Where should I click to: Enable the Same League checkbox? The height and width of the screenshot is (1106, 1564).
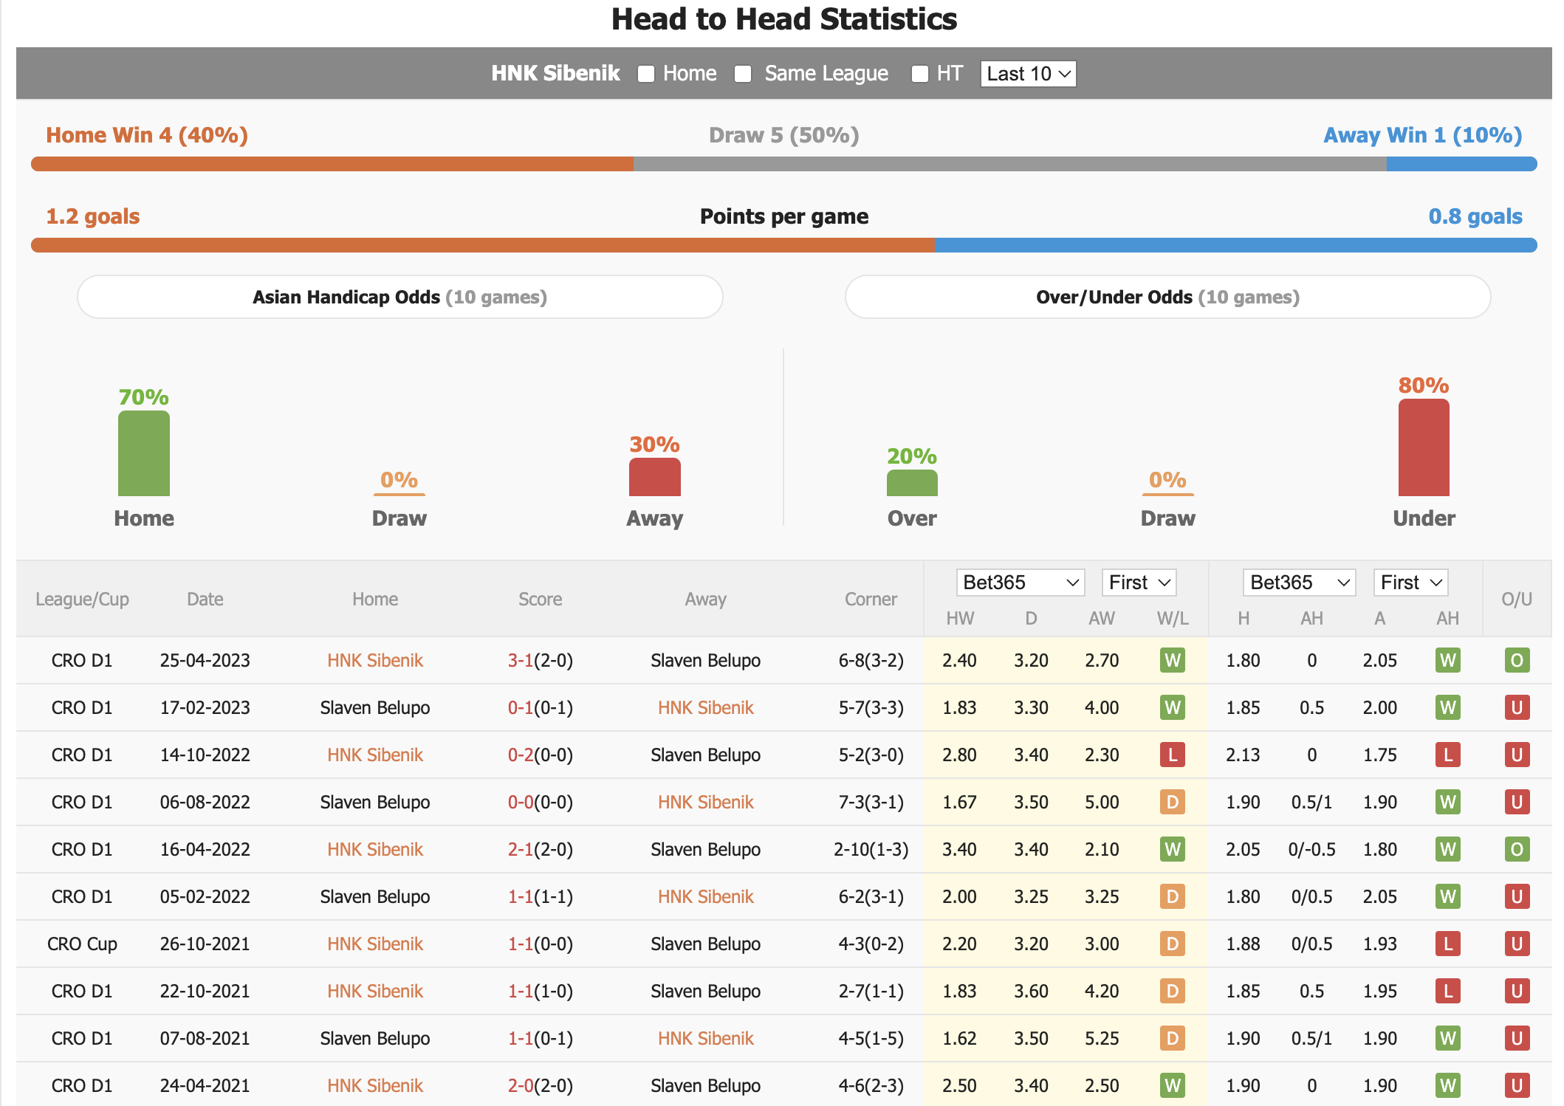tap(743, 74)
